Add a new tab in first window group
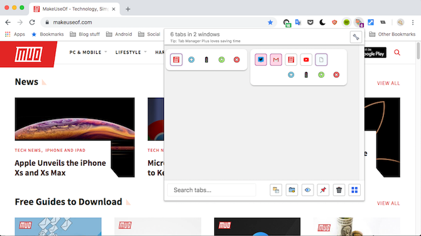421x236 pixels. [192, 60]
